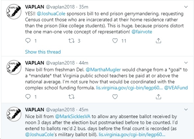Click VAPLAN avatar on the 35m tweet
Image resolution: width=194 pixels, height=139 pixels.
pos(14,12)
